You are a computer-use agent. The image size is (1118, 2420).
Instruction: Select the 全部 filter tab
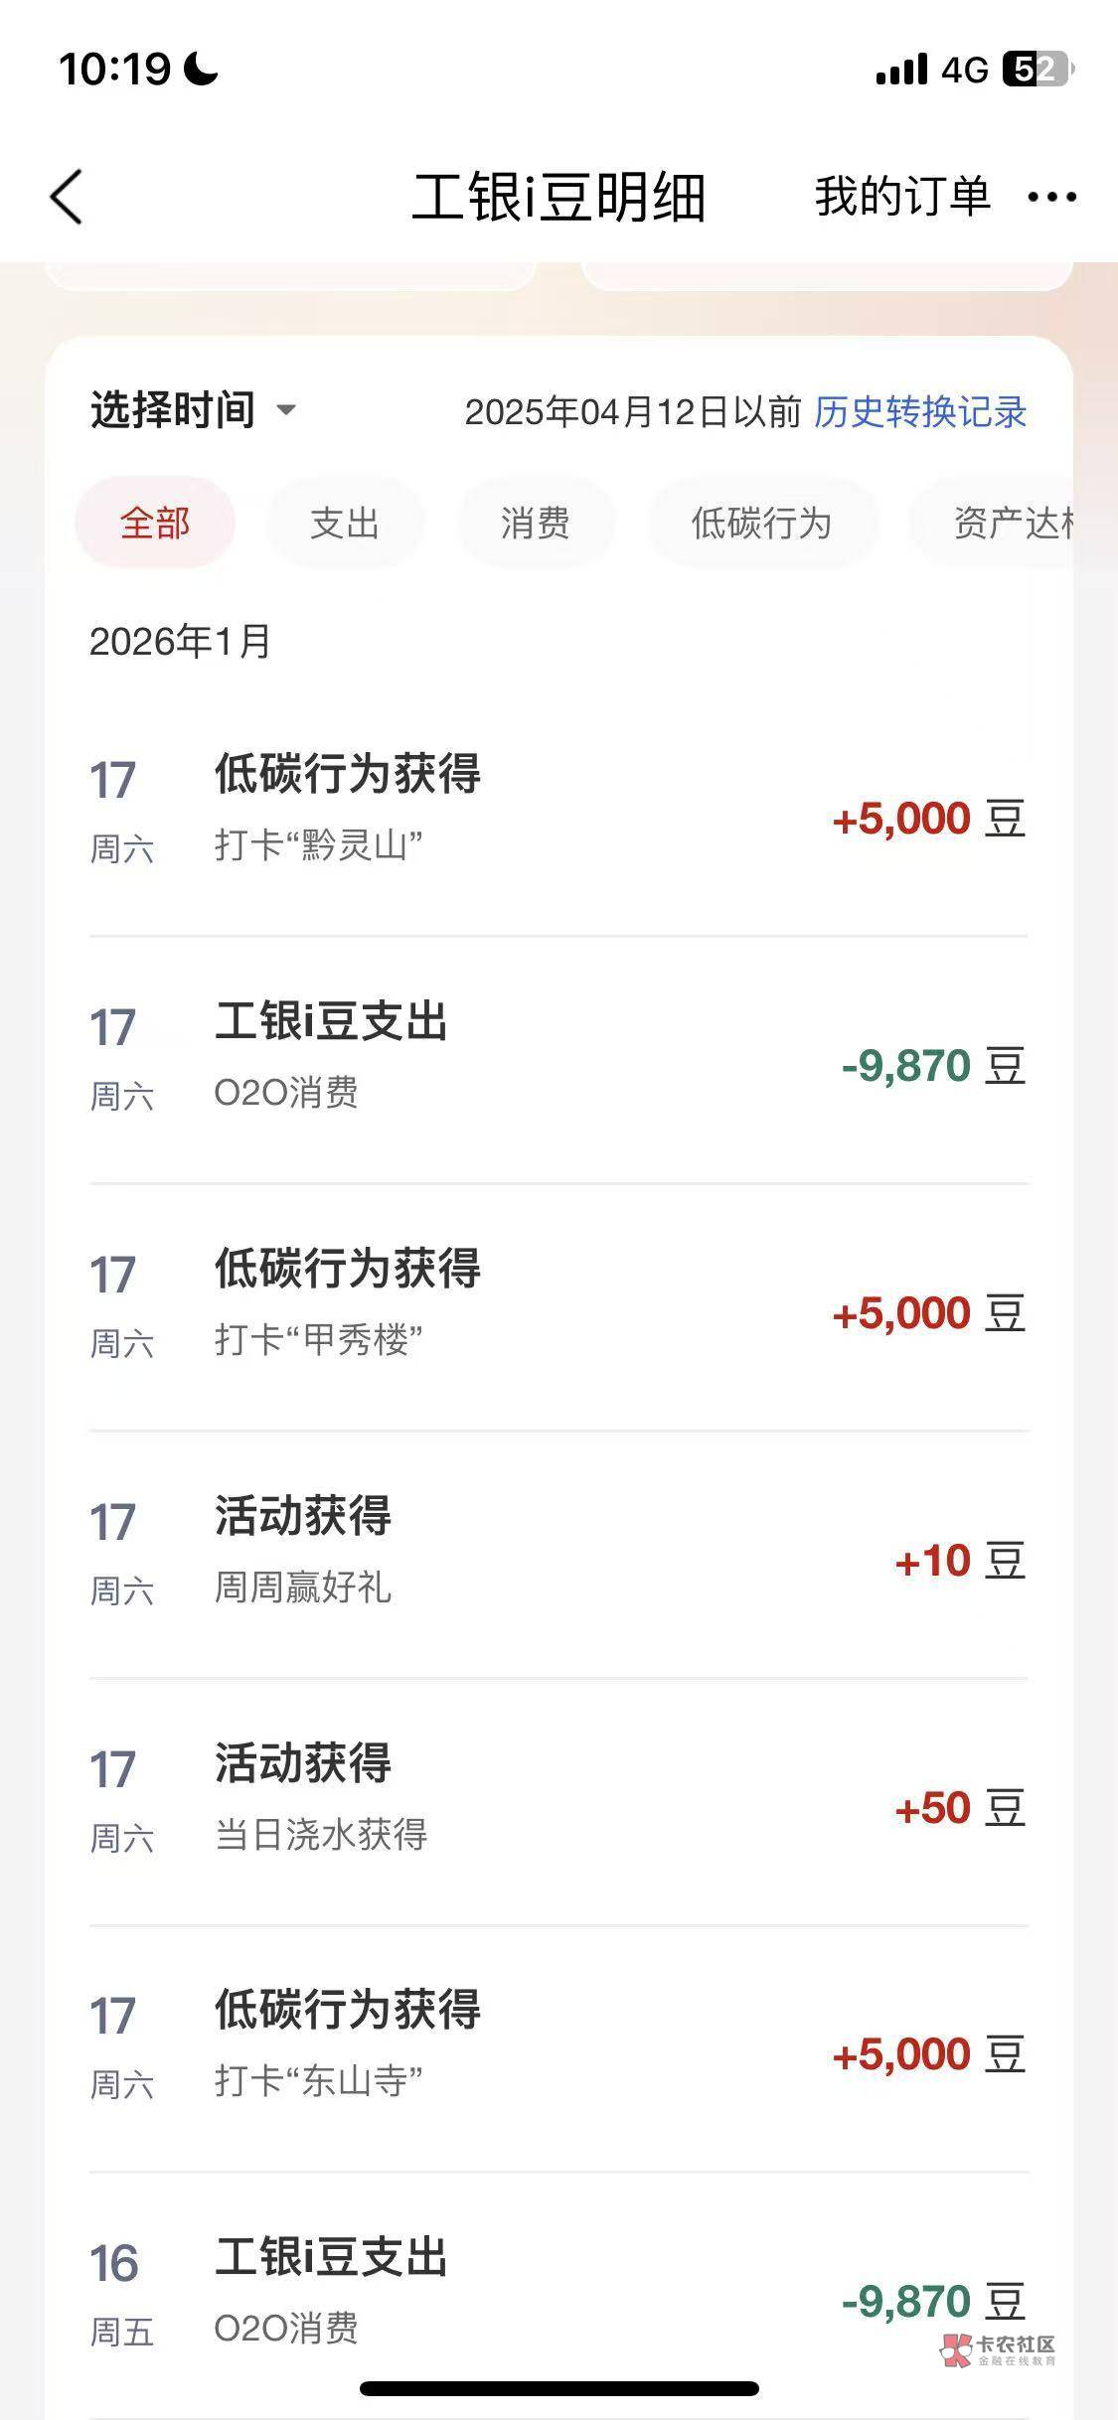[x=155, y=523]
